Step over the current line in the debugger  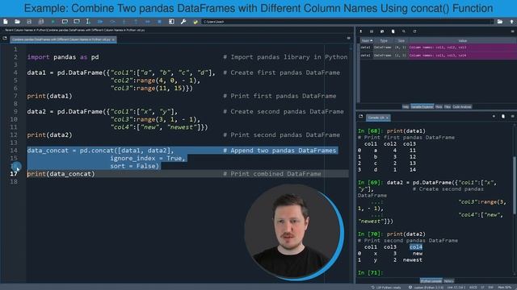112,22
